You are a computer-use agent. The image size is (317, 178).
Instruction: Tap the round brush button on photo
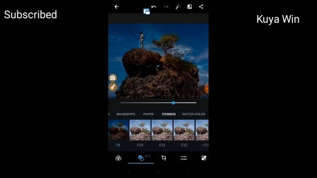[113, 87]
